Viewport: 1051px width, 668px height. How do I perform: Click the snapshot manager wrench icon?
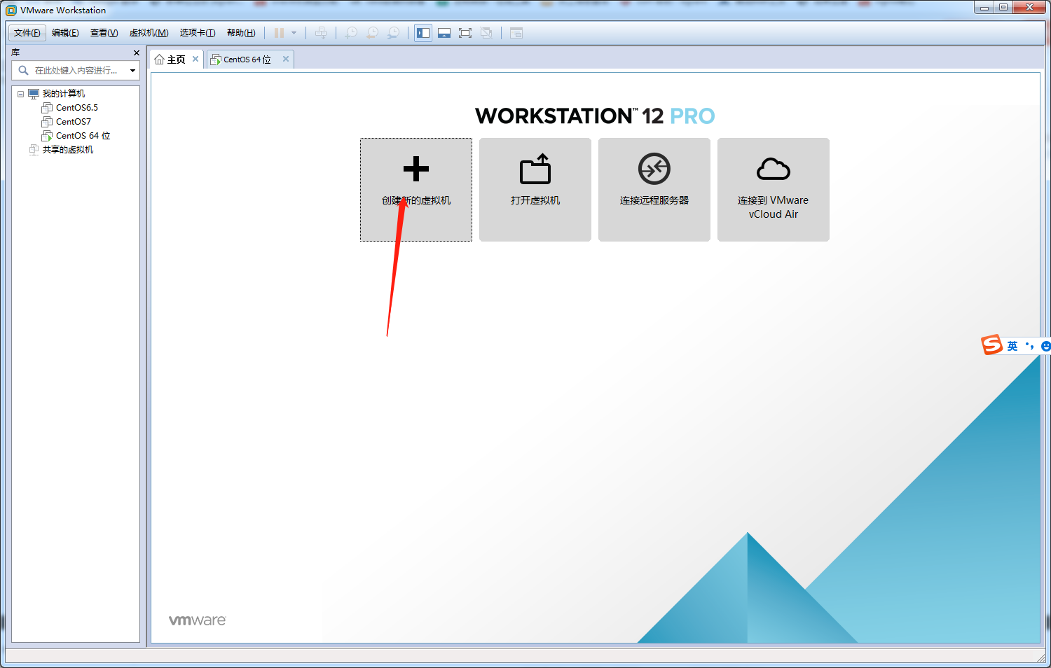[394, 33]
